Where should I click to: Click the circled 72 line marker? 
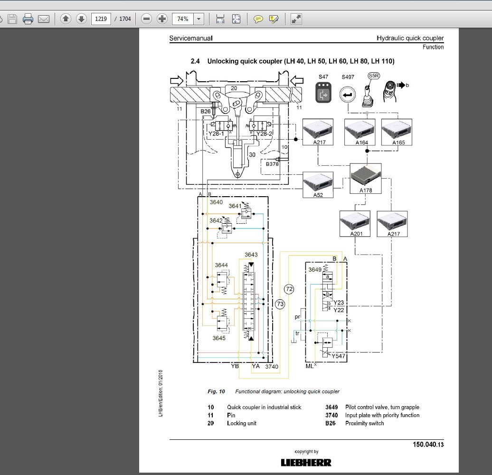coord(289,289)
